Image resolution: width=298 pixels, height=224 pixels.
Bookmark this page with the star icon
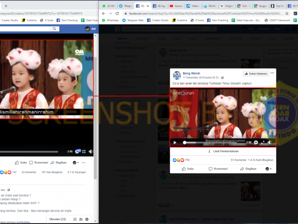[287, 14]
